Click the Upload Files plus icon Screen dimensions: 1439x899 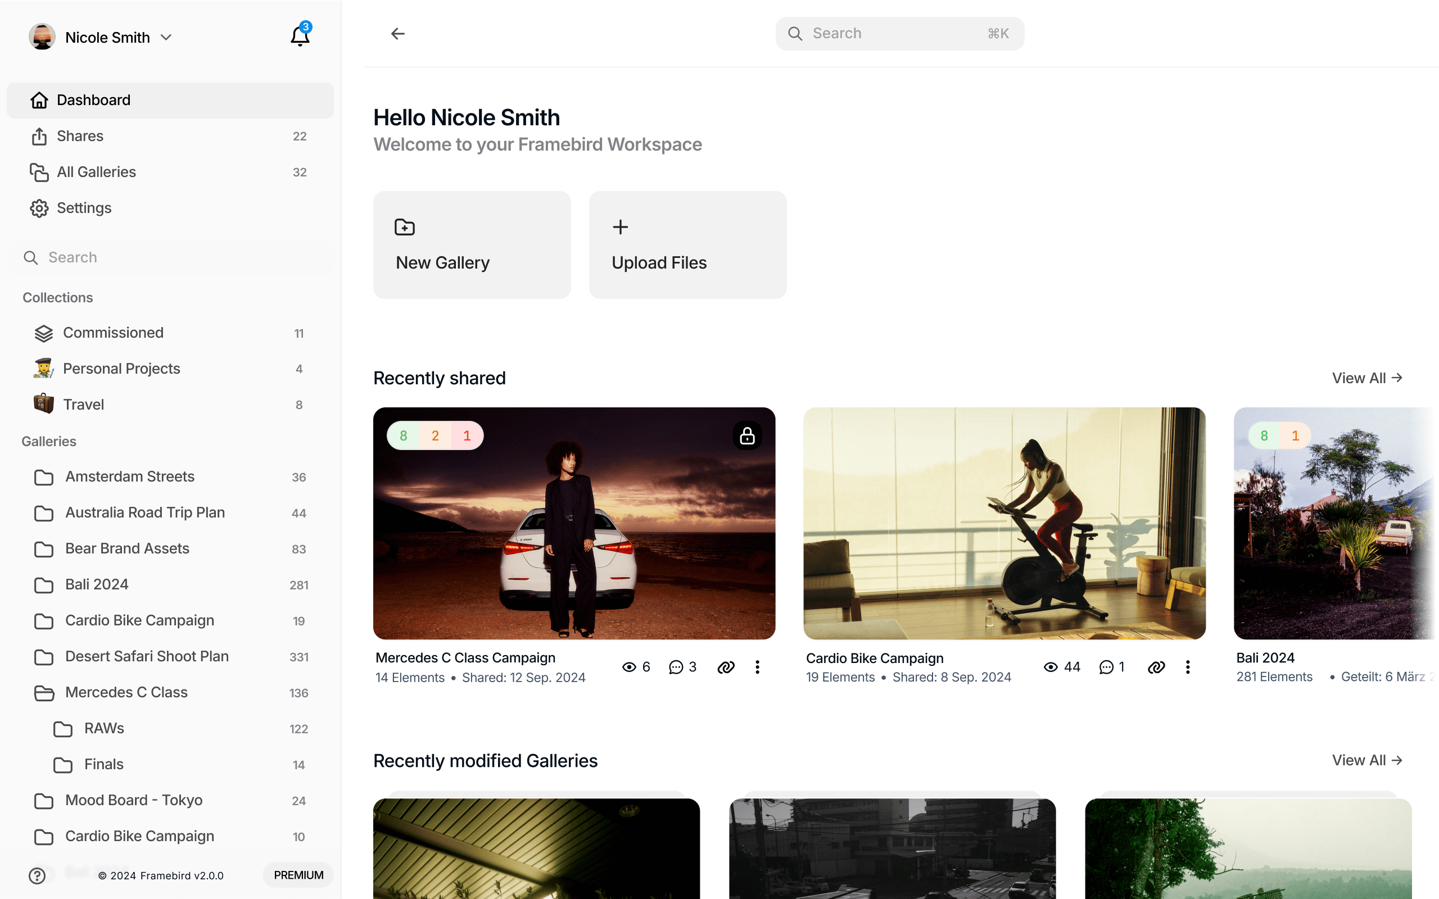(x=619, y=227)
